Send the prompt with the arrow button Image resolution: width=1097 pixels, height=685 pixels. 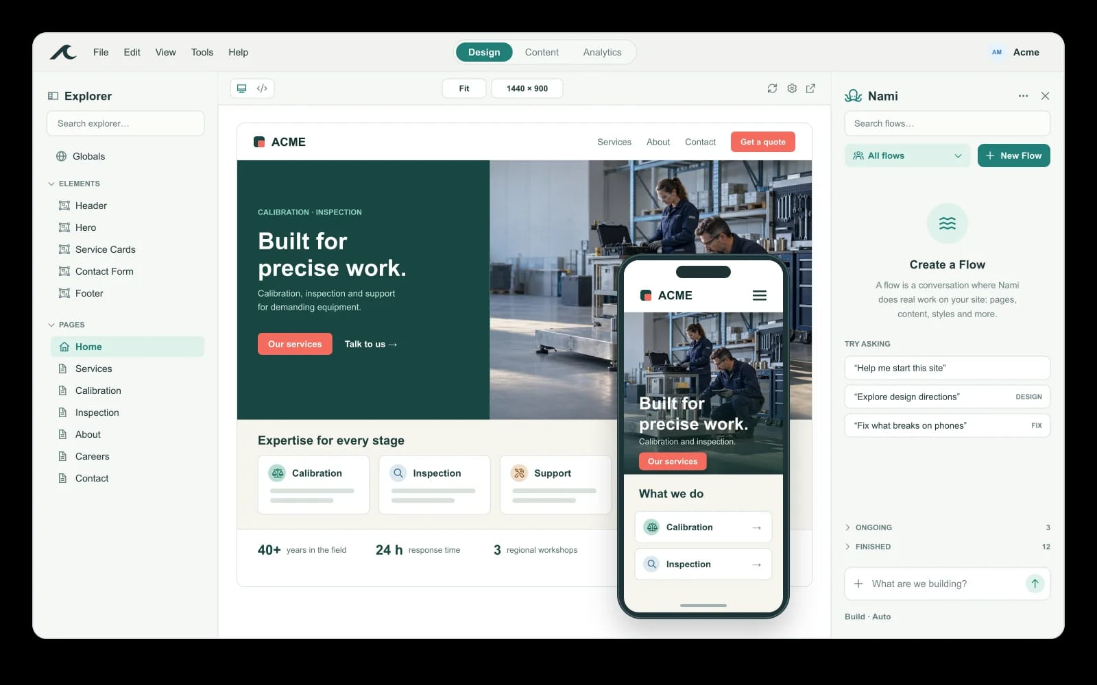(1035, 584)
